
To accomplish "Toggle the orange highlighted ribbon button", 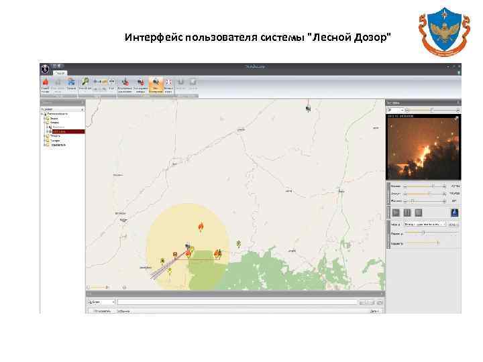I will click(x=156, y=85).
